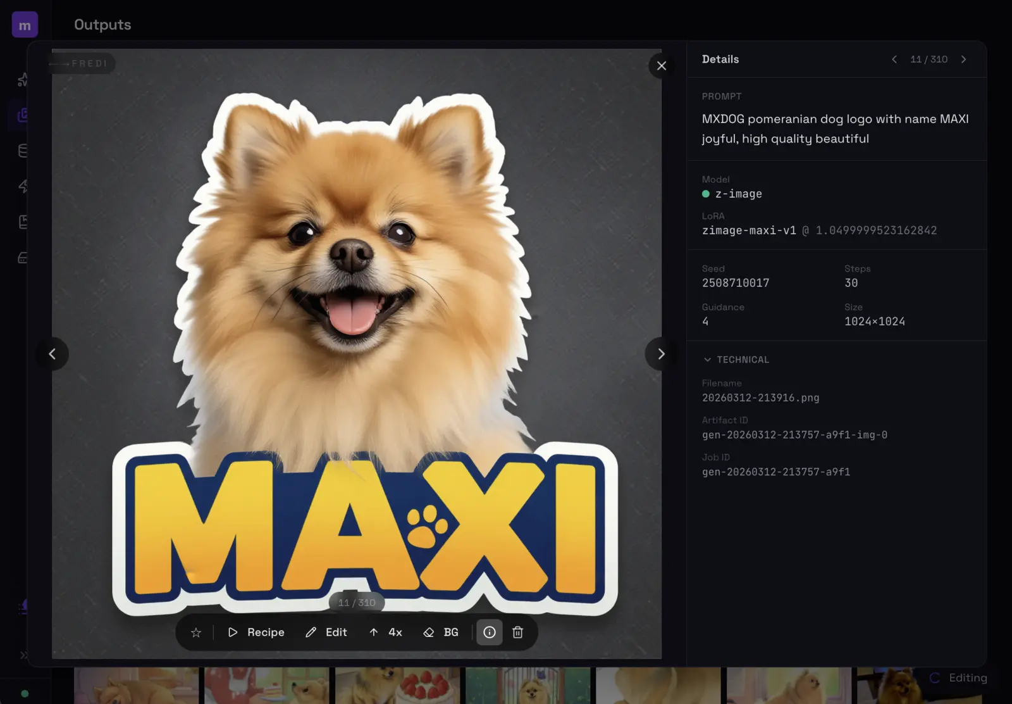Expand the sidebar with the double chevron
Image resolution: width=1012 pixels, height=704 pixels.
click(x=23, y=655)
